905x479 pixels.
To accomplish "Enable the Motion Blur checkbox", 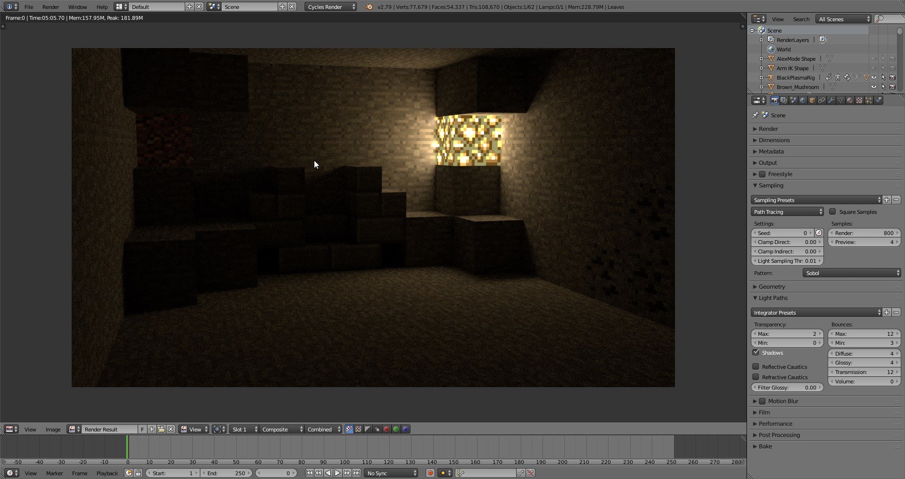I will click(762, 401).
